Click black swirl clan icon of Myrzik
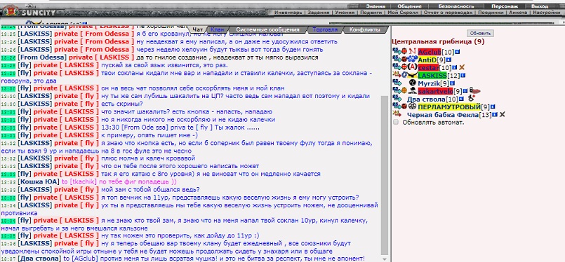The image size is (565, 262). (x=413, y=83)
